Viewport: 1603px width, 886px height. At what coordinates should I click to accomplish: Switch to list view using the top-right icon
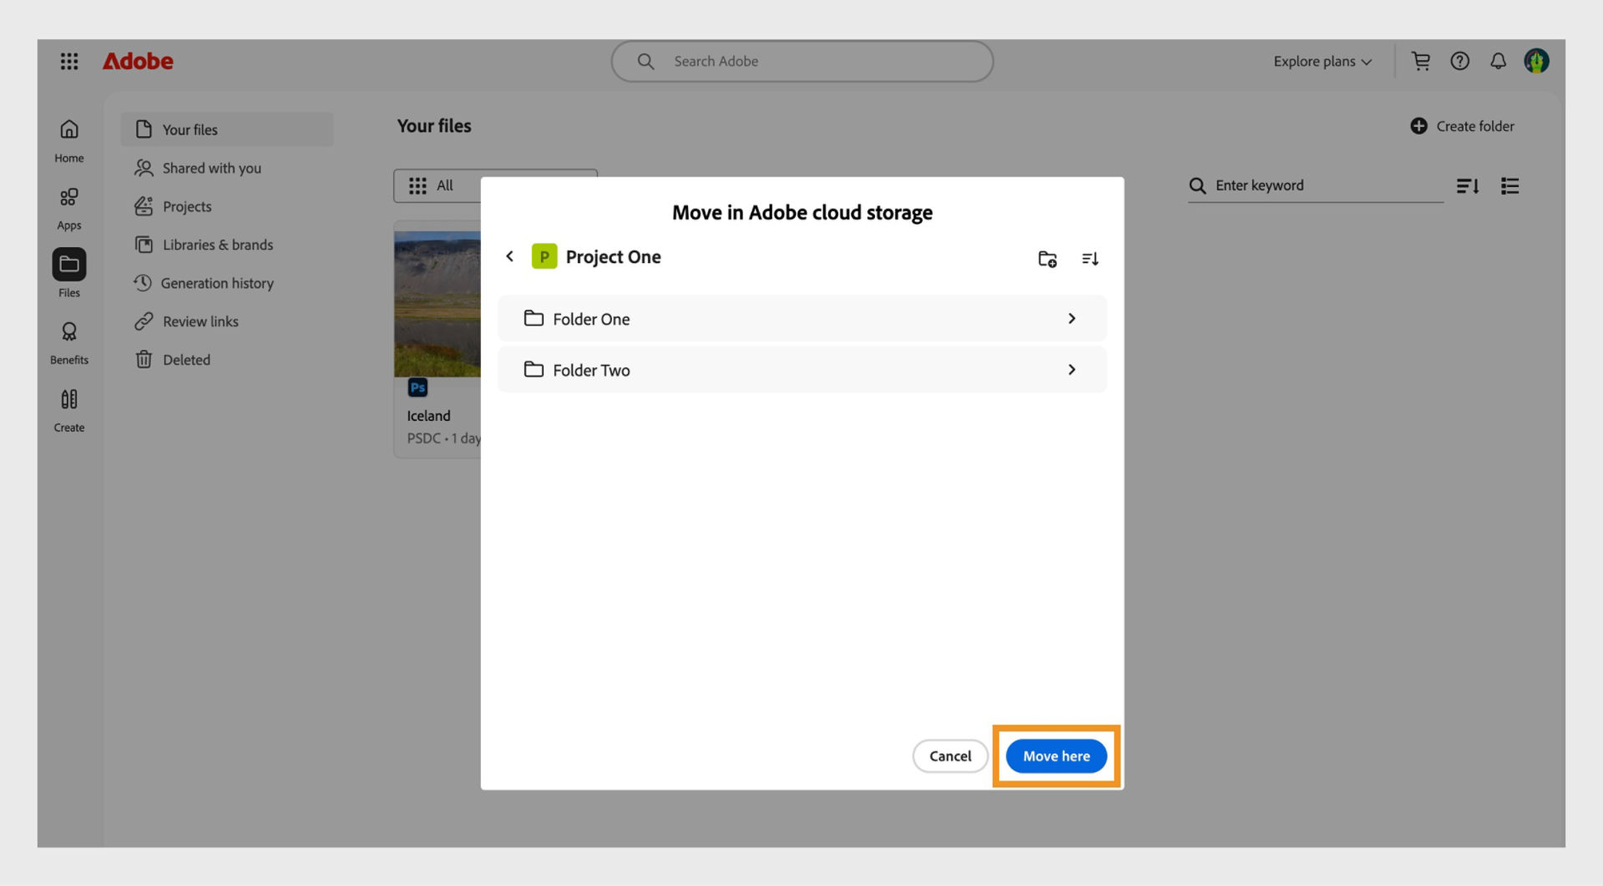[x=1509, y=185]
